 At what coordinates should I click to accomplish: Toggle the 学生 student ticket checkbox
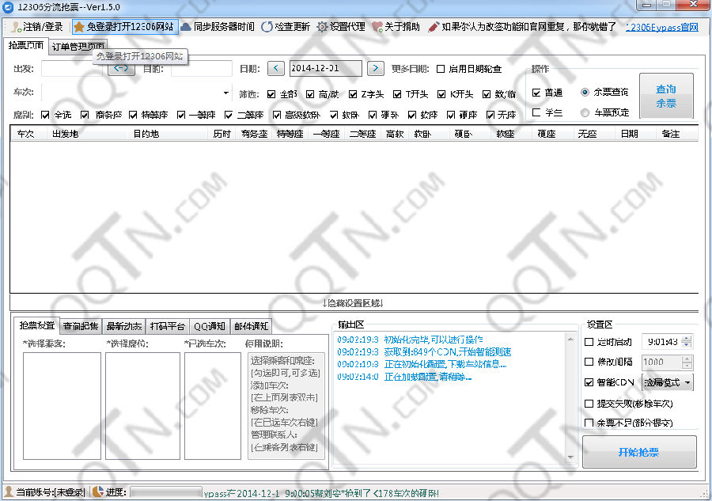pyautogui.click(x=537, y=112)
